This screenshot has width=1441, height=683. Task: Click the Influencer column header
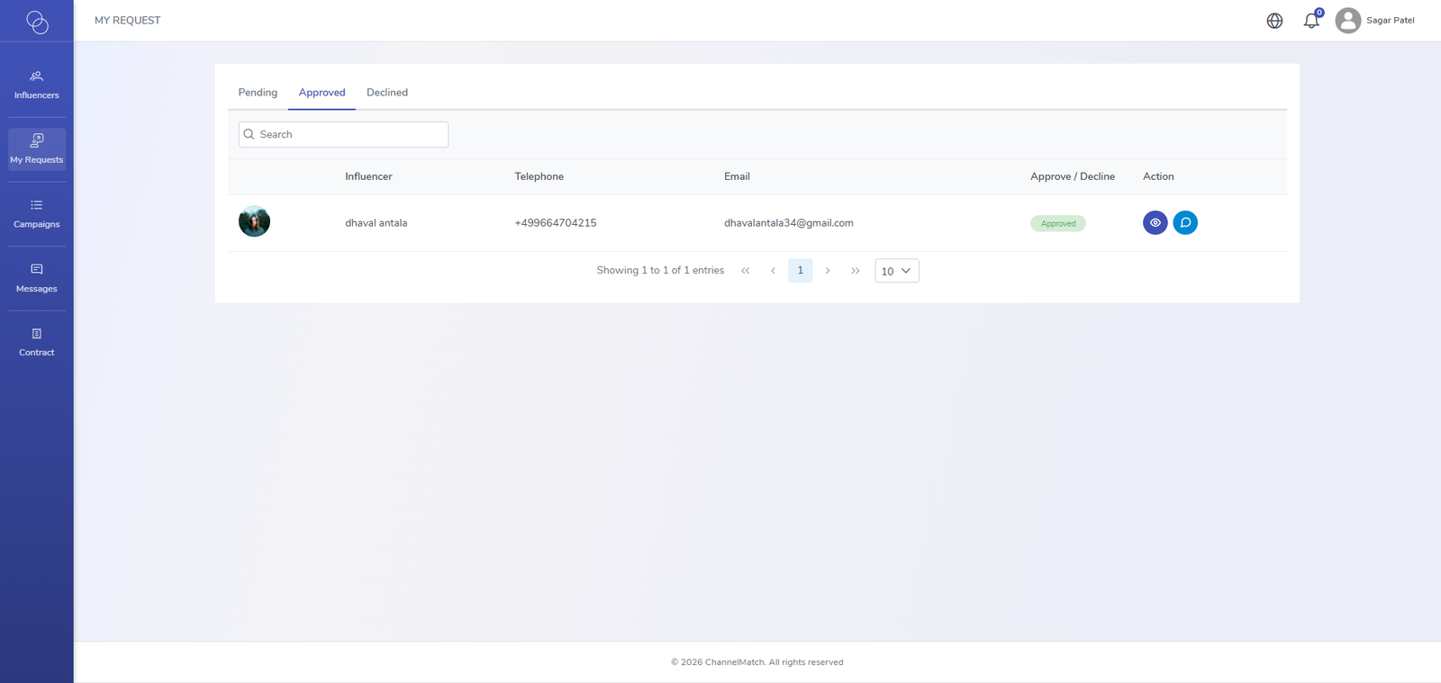[368, 176]
